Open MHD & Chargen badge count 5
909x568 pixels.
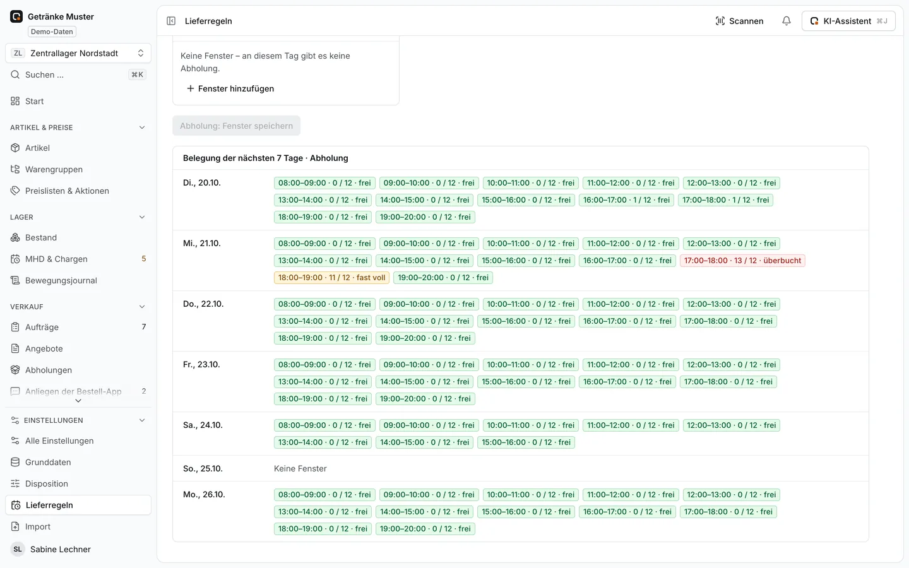(x=144, y=259)
